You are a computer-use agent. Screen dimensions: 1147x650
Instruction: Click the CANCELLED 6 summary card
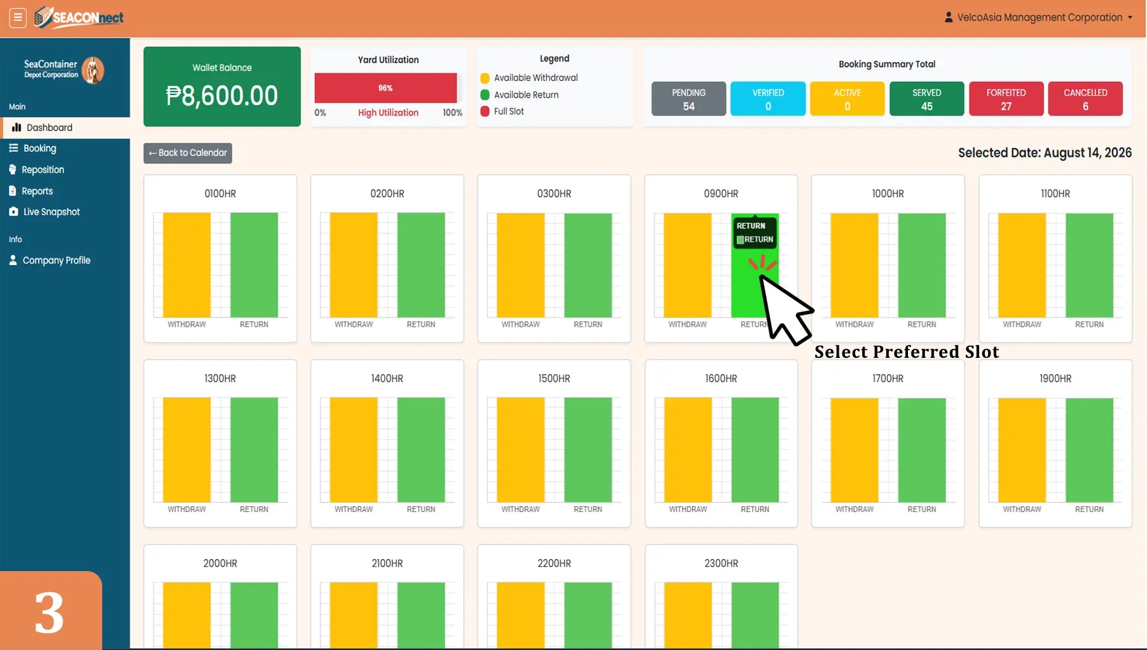point(1086,99)
